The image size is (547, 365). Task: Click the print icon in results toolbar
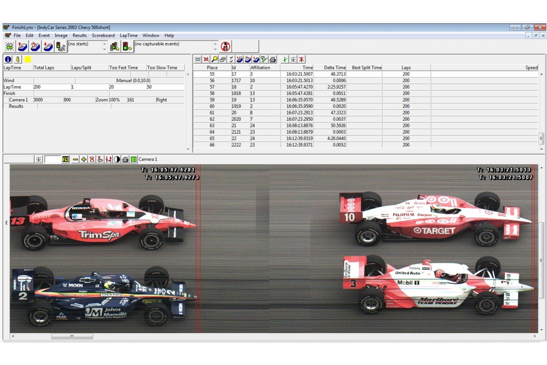[x=273, y=59]
